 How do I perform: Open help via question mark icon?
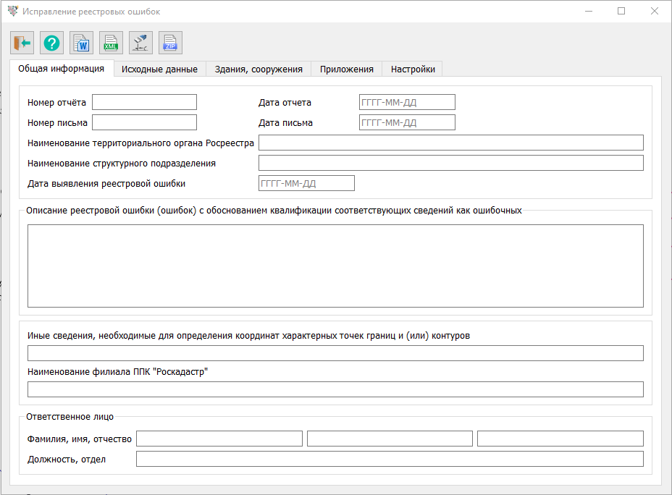(51, 43)
